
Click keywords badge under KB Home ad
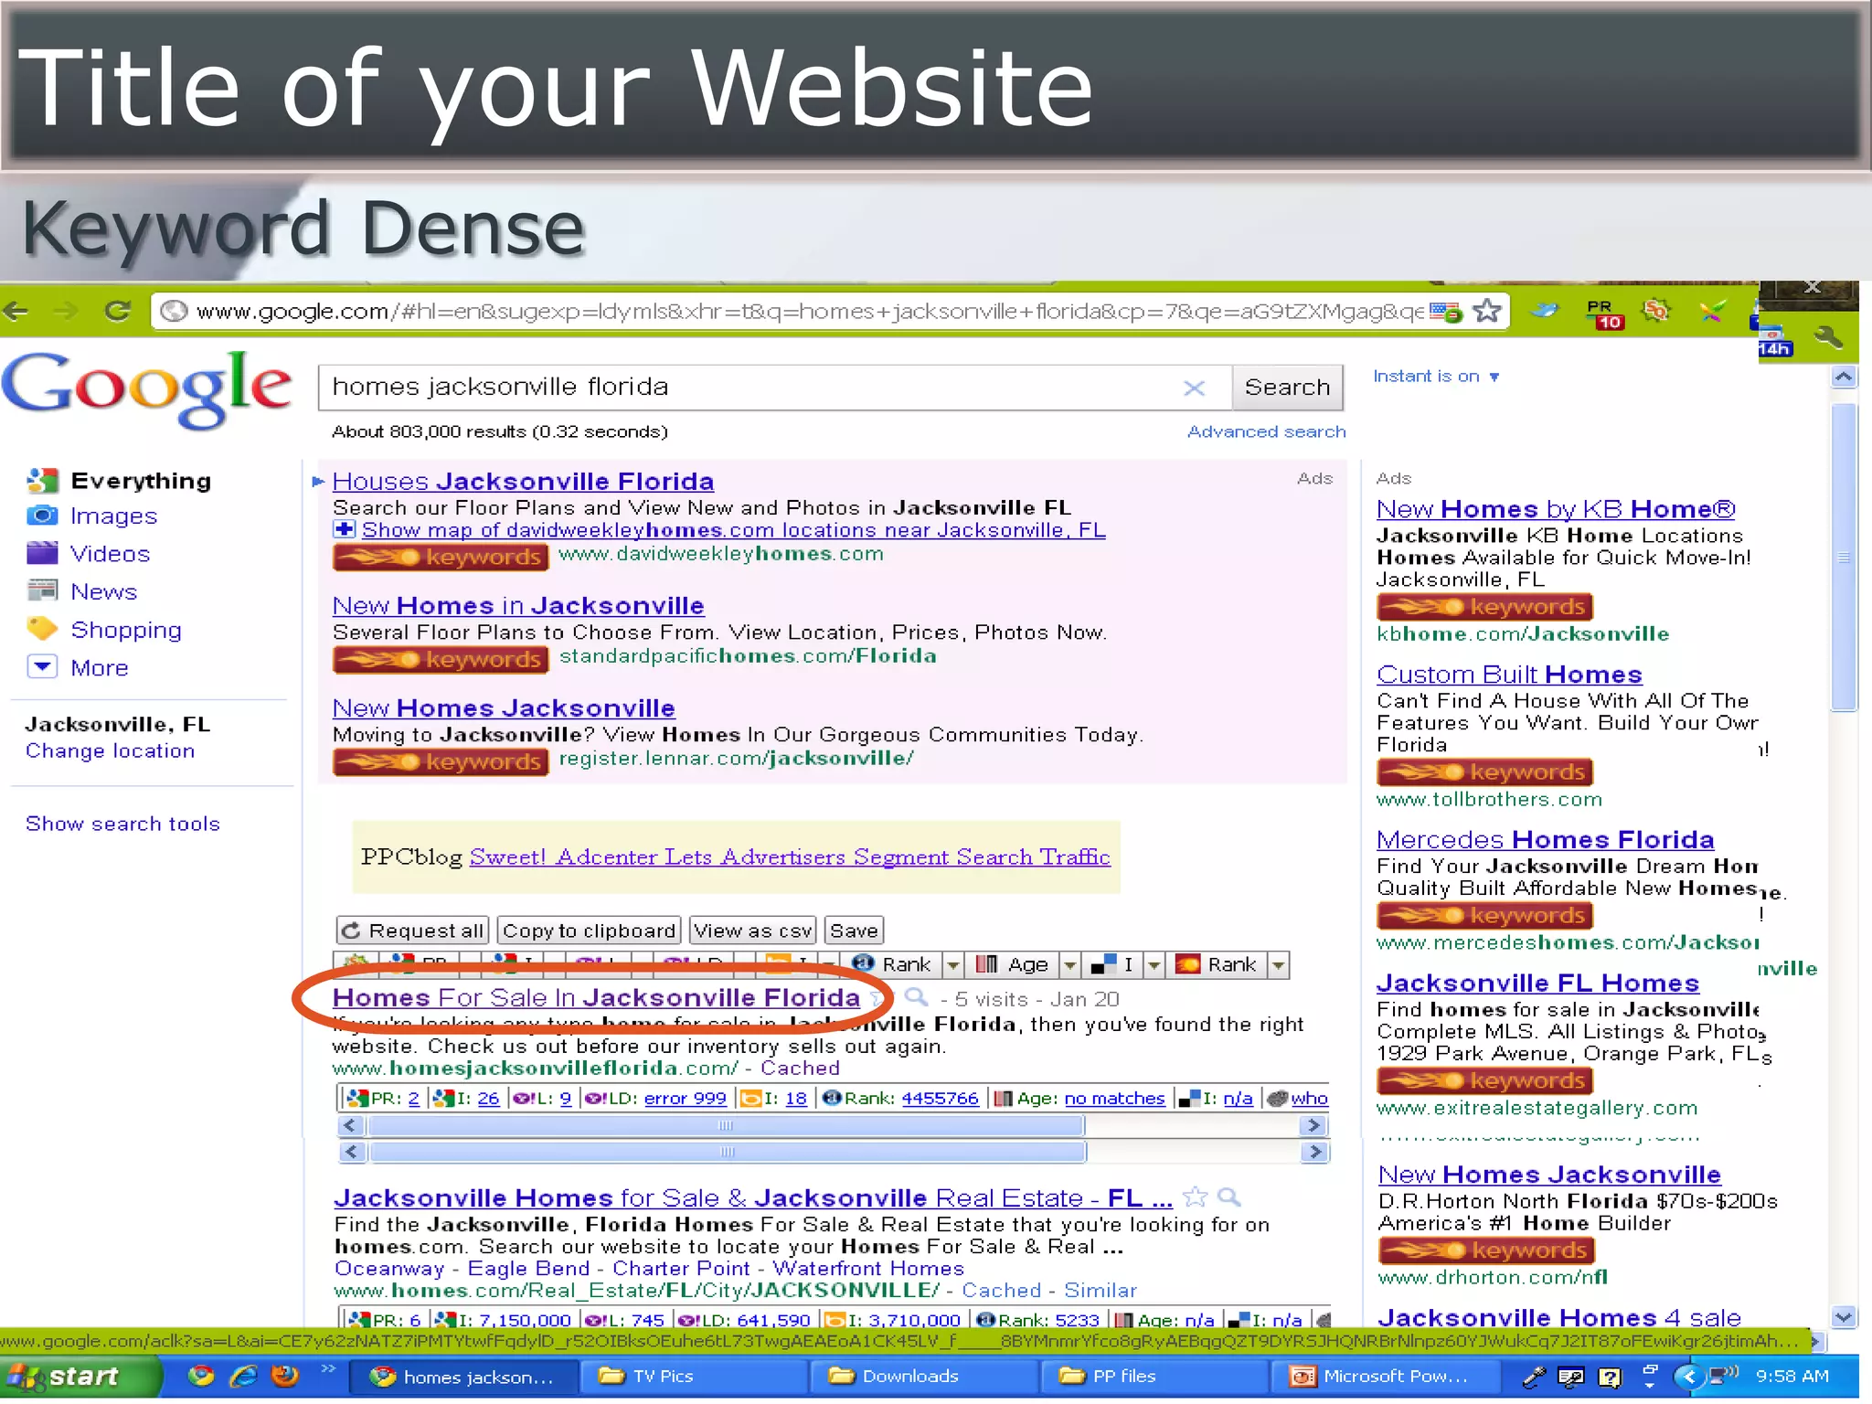[x=1484, y=606]
